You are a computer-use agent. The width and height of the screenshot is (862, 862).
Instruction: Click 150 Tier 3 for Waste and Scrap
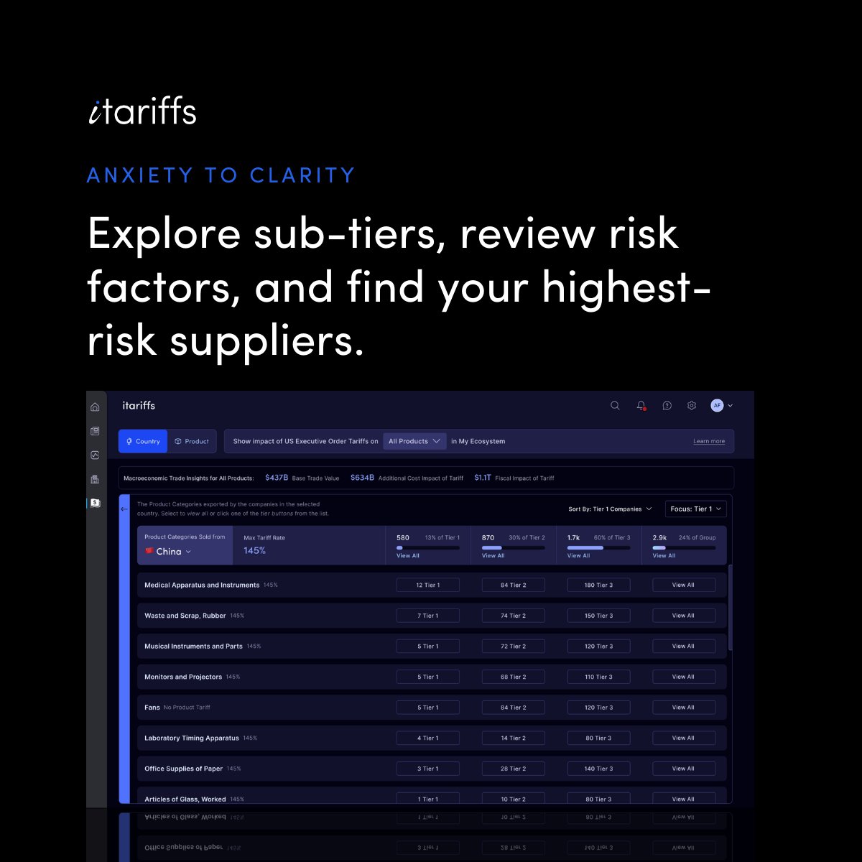pos(598,616)
